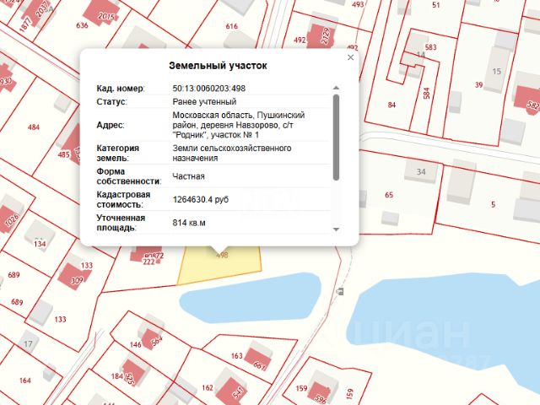Click the small blue pond below parcel 498

pos(251,297)
